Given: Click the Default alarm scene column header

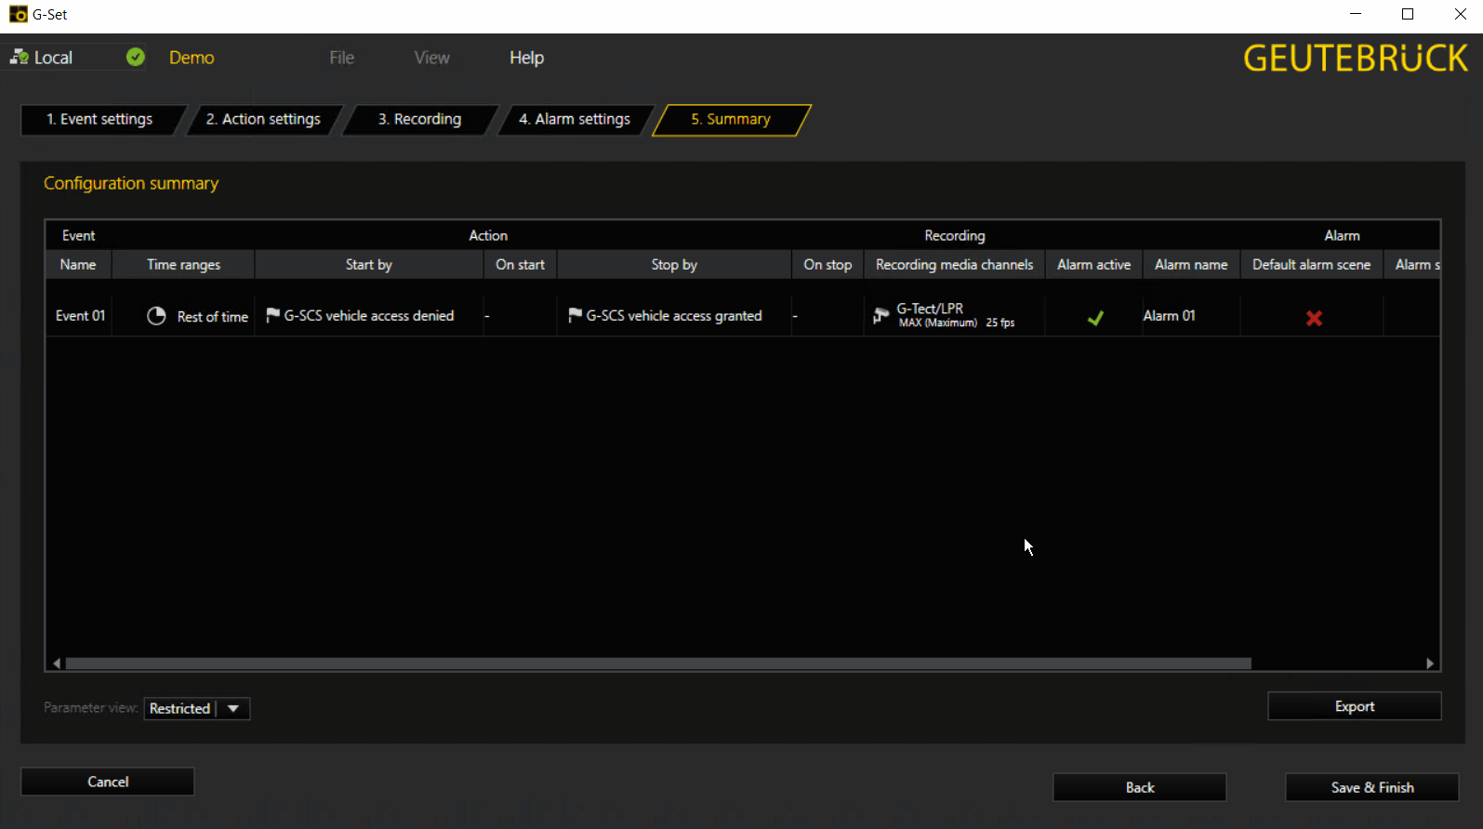Looking at the screenshot, I should [x=1311, y=265].
